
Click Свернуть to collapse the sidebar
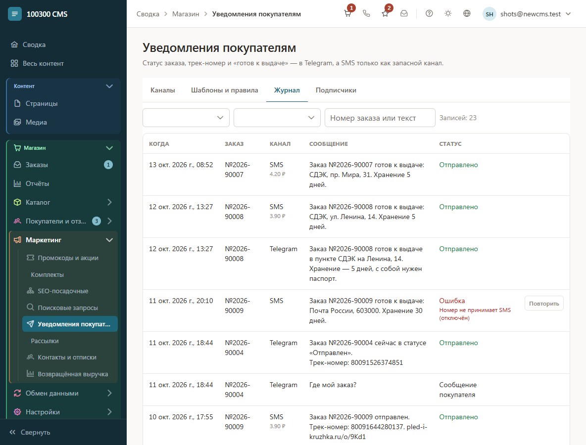(30, 432)
